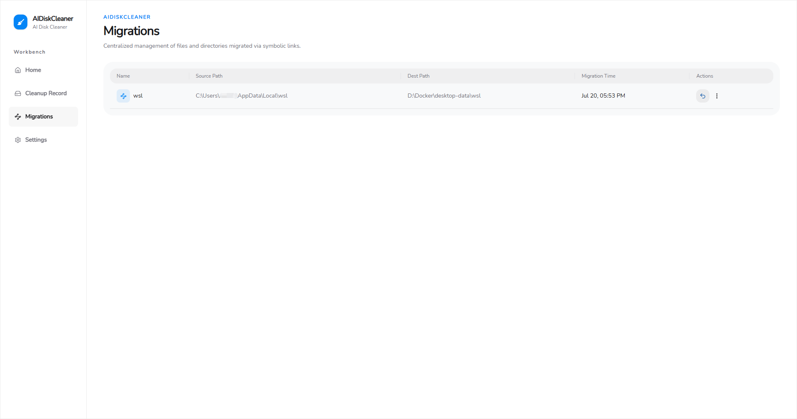Click the Jul 20, 05:53 PM timestamp
797x419 pixels.
pos(603,96)
